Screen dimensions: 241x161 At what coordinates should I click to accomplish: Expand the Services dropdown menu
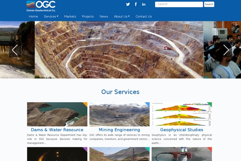point(51,17)
